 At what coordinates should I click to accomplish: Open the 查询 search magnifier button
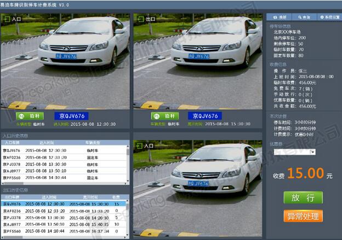303,17
